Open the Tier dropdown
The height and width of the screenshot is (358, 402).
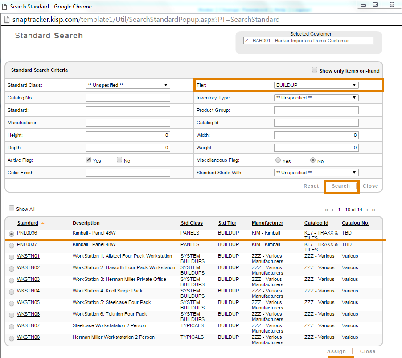[316, 85]
